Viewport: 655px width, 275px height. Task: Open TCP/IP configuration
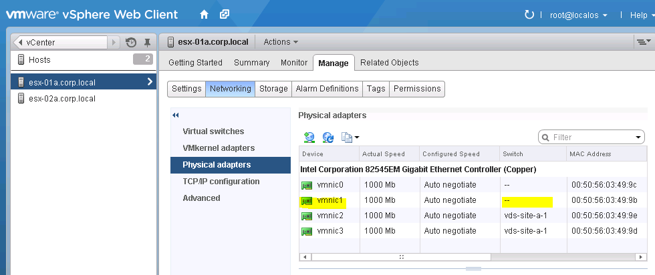click(x=221, y=182)
